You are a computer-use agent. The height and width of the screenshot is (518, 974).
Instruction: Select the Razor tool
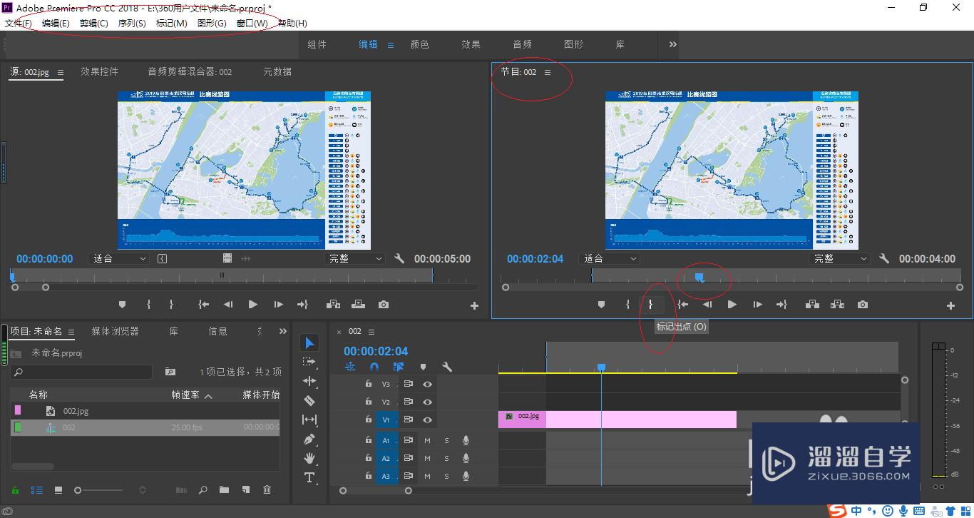coord(309,400)
